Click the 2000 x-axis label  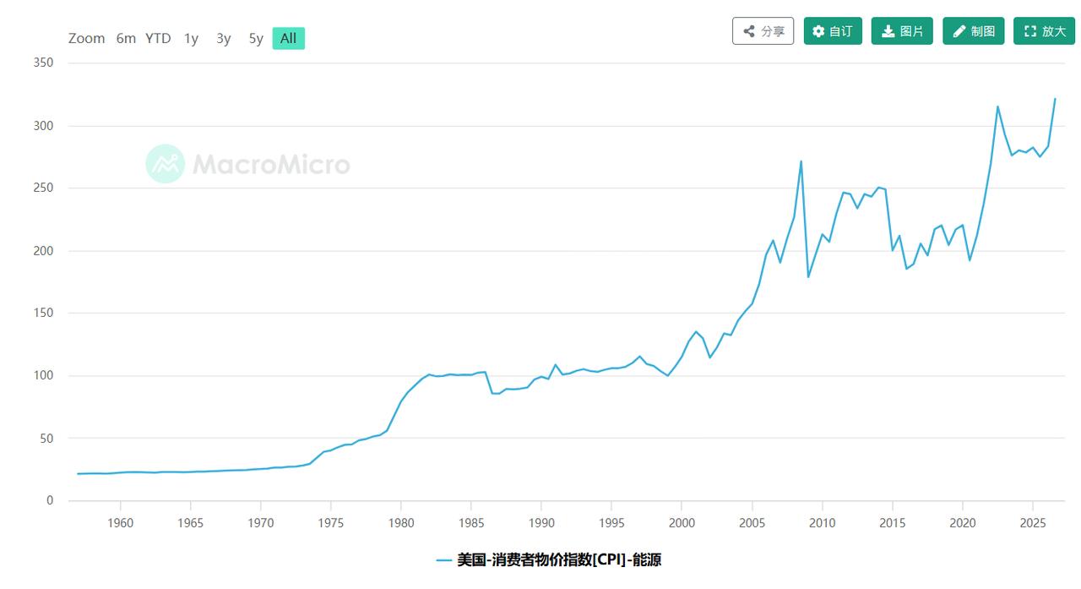pos(682,523)
